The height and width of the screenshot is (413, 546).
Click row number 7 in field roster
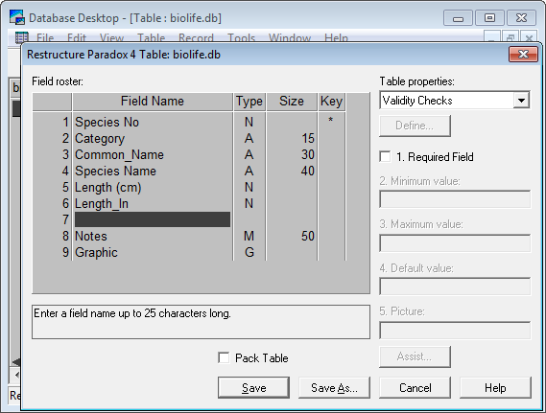[x=65, y=219]
